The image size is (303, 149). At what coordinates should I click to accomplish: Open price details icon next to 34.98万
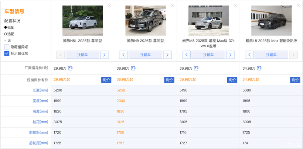(259, 68)
